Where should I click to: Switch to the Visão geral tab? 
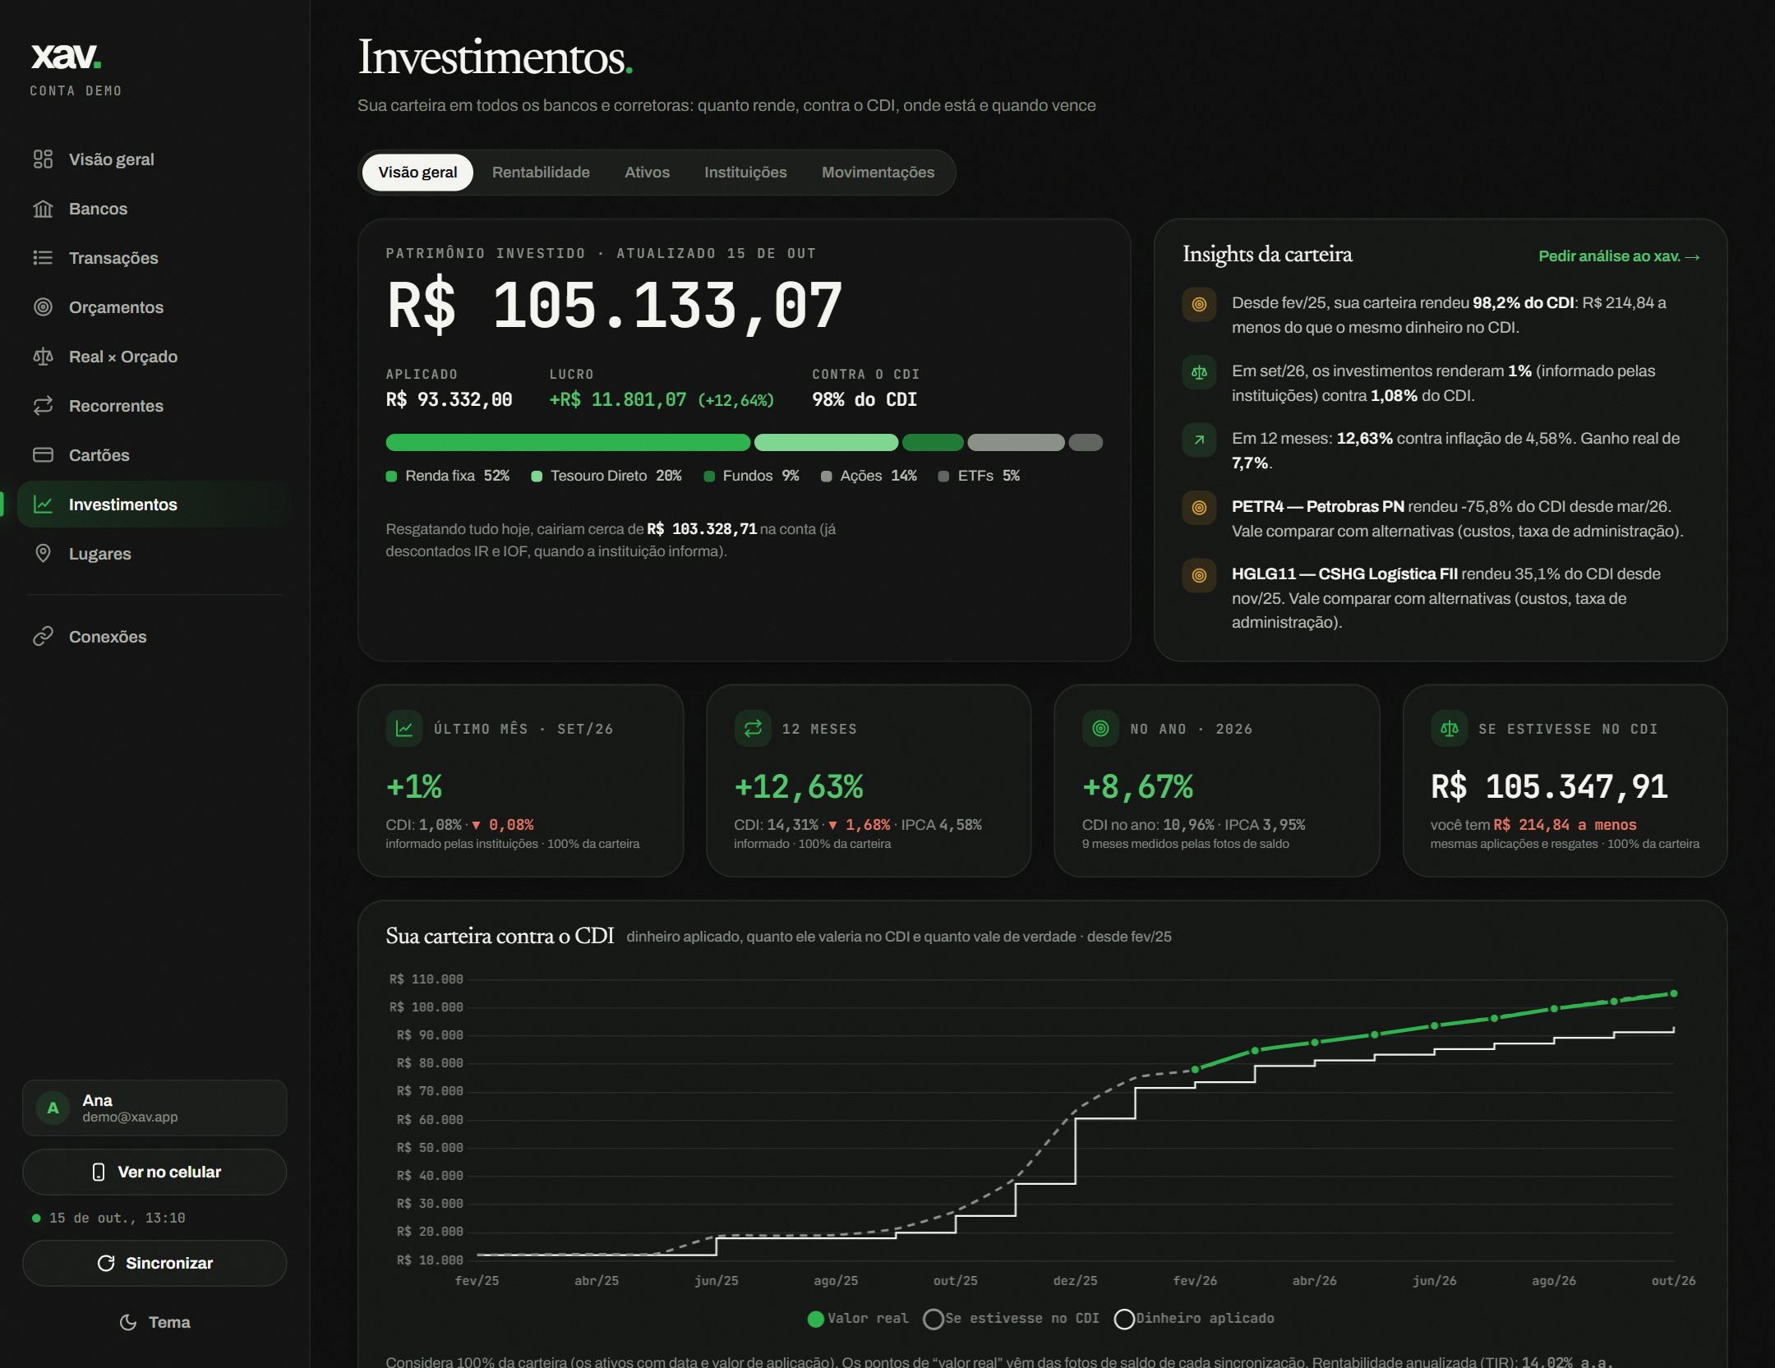point(417,173)
